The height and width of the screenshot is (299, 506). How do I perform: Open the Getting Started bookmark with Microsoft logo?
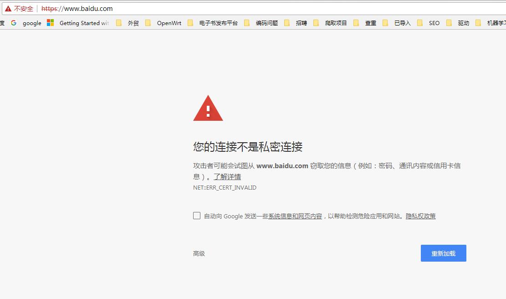(x=78, y=23)
